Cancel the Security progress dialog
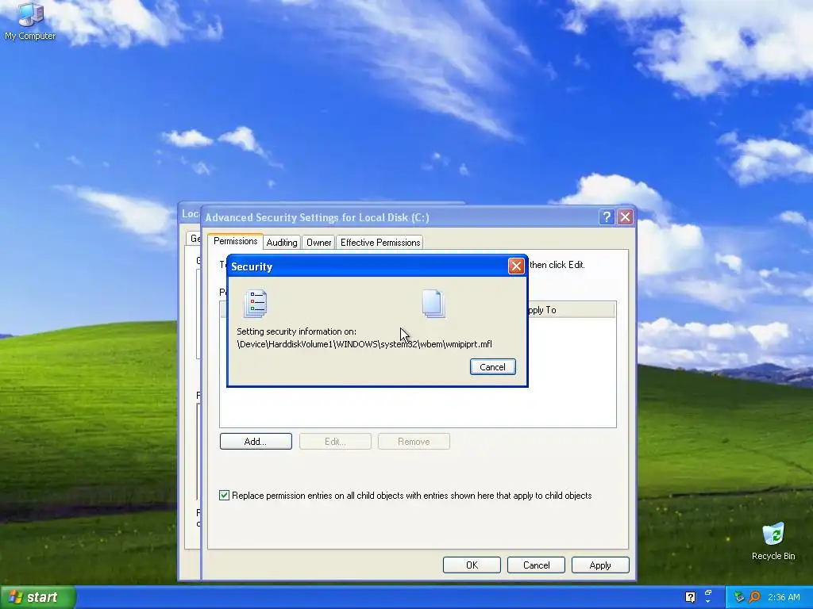 tap(492, 366)
